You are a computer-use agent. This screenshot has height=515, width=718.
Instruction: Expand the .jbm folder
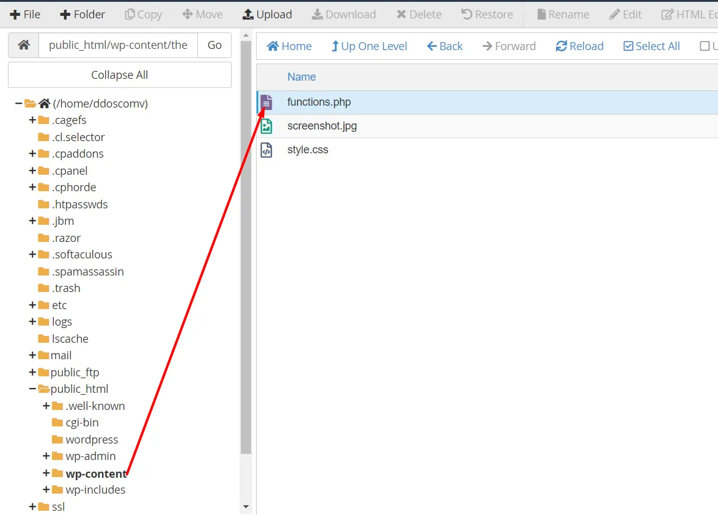tap(32, 221)
